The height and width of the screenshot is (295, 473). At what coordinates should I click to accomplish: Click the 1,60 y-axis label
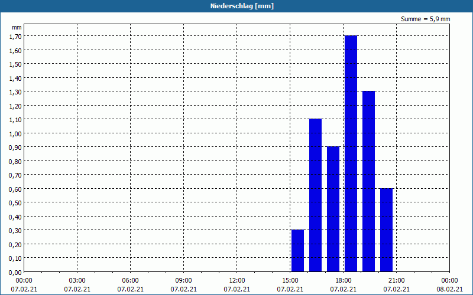[x=15, y=51]
